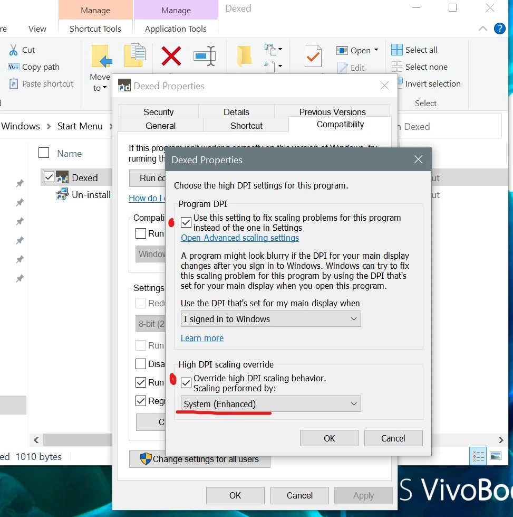The height and width of the screenshot is (517, 513).
Task: Click the Edit command in the ribbon
Action: (351, 68)
